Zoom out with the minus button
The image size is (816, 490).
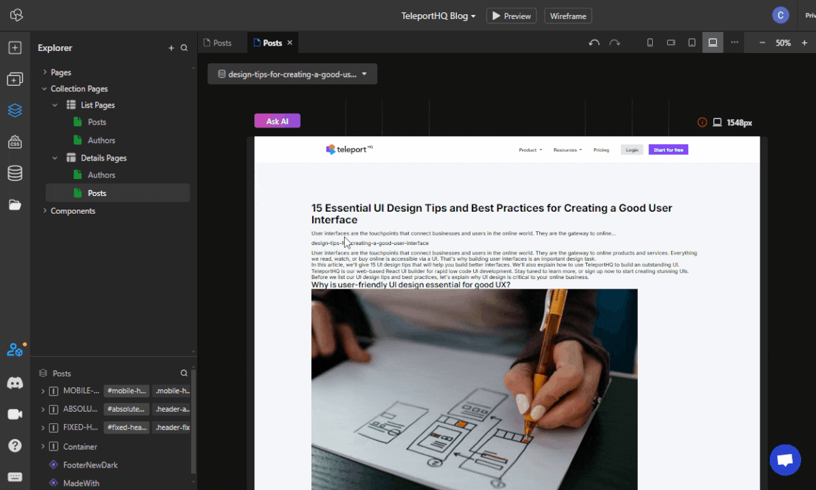pos(762,43)
